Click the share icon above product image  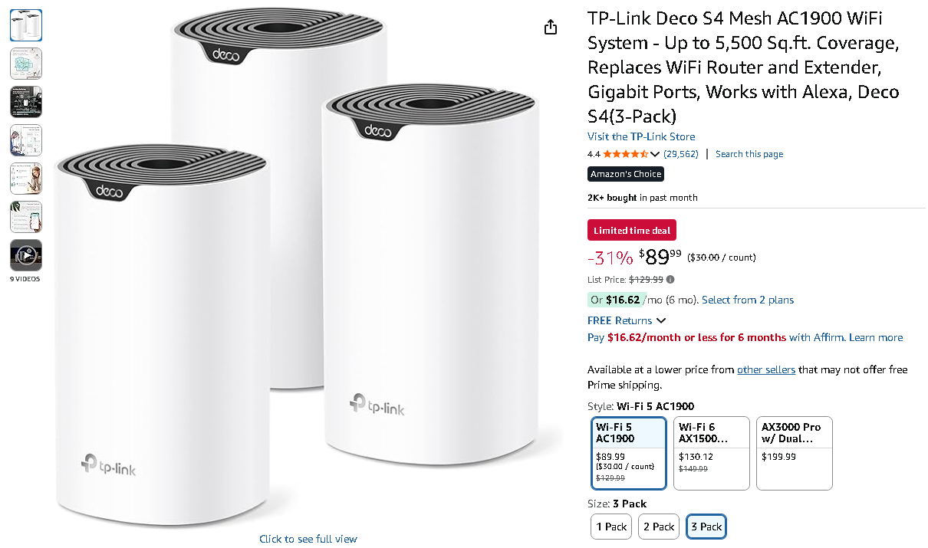click(x=550, y=28)
